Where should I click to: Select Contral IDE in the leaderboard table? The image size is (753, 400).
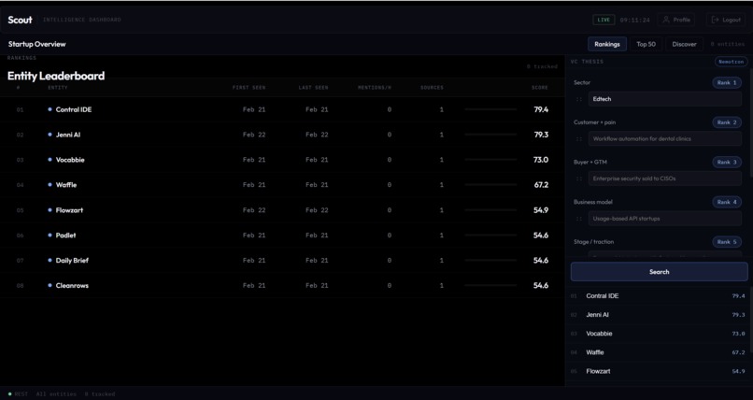click(74, 109)
